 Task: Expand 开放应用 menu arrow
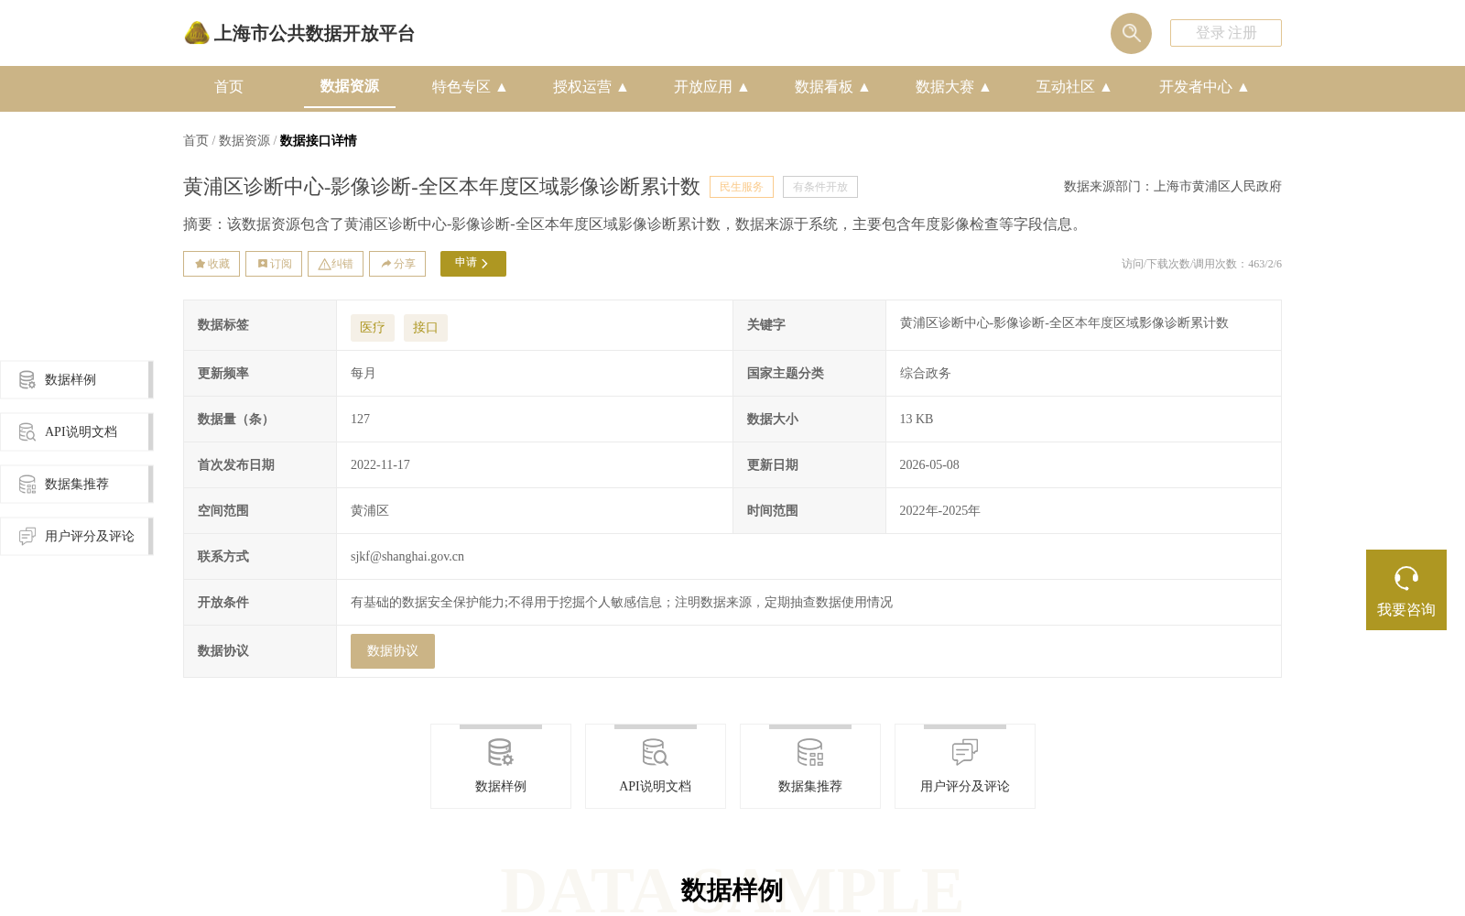pyautogui.click(x=743, y=87)
